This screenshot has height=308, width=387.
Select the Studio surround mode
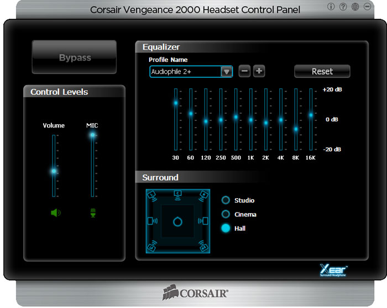tap(226, 200)
